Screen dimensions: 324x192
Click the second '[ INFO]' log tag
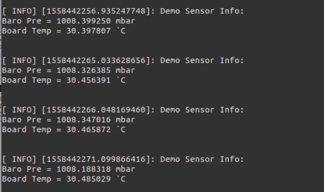click(x=19, y=60)
